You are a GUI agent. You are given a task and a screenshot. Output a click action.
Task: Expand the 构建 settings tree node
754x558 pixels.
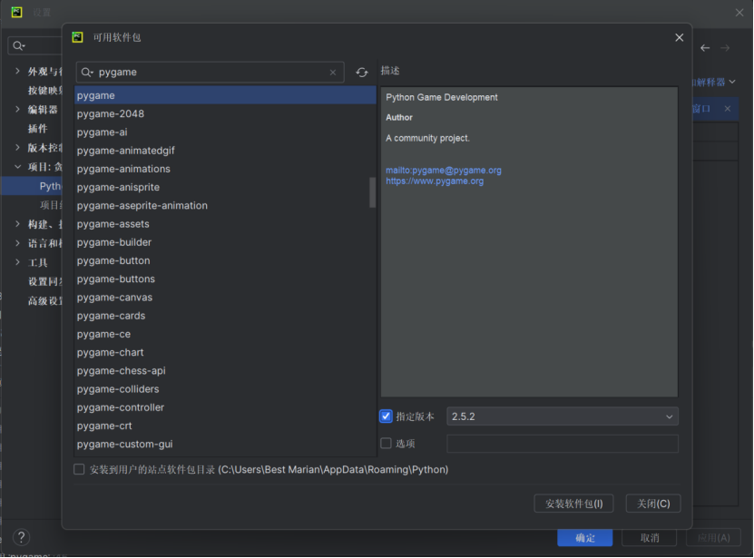click(17, 224)
